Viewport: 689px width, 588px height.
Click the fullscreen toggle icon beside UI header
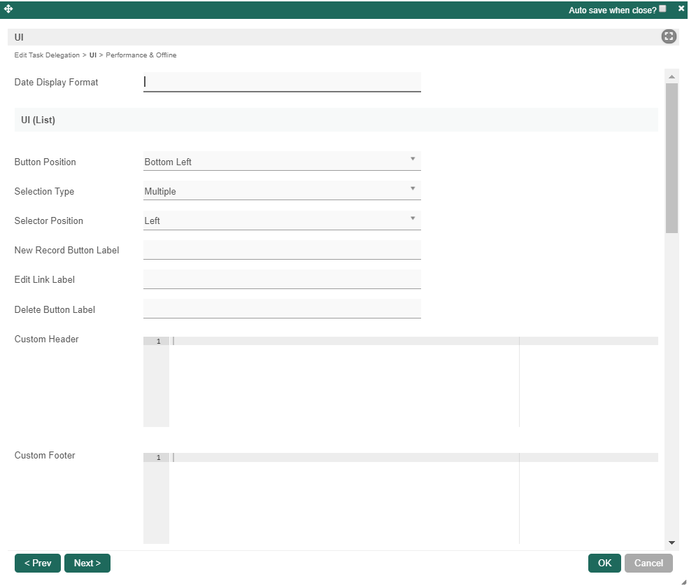(669, 37)
